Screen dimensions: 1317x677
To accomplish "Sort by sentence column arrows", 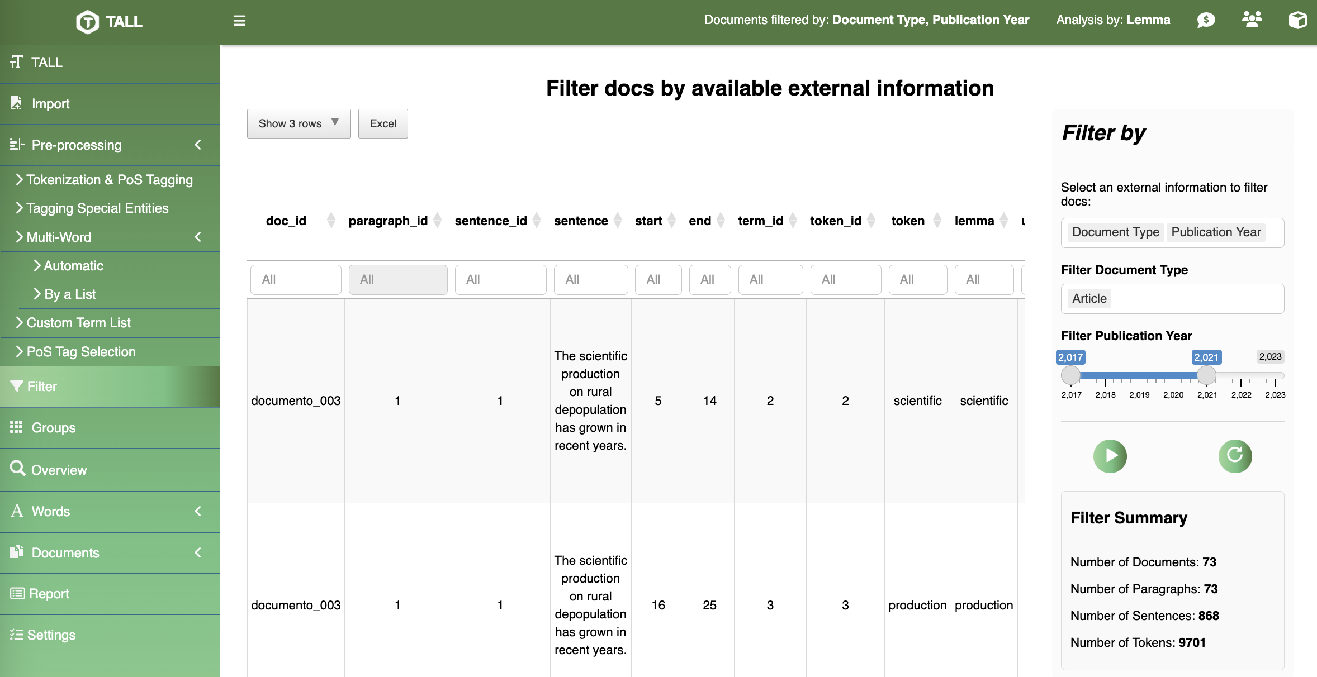I will [618, 221].
